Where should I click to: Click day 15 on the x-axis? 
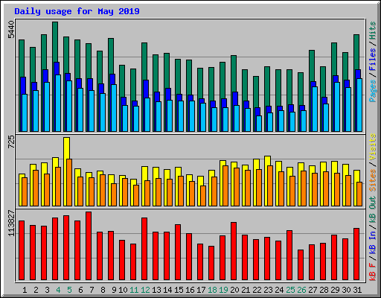[x=179, y=290]
